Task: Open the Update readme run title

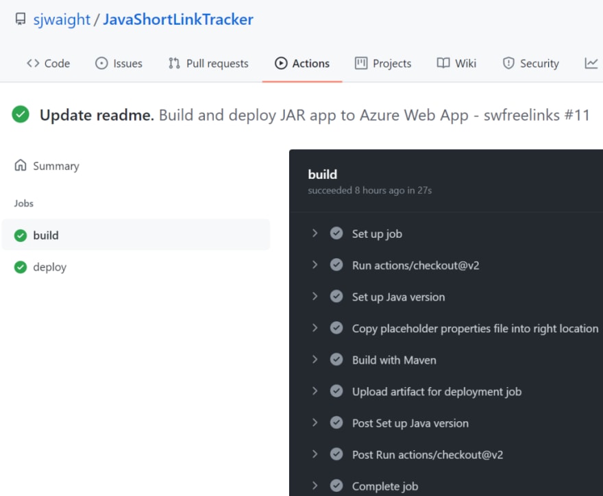Action: pos(97,115)
